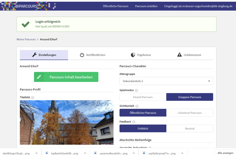Select Einzel-Parcours game mode
236x155 pixels.
pos(143,97)
